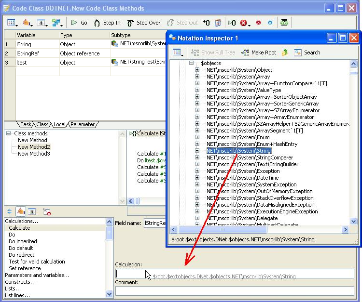Screen dimensions: 362x302
Task: Switch to the Parameter variable tab
Action: tap(83, 124)
